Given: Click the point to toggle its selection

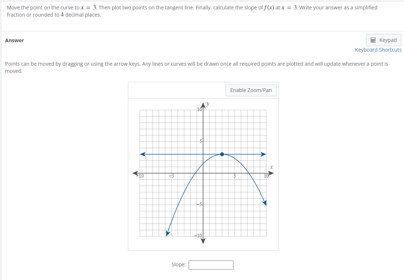Looking at the screenshot, I should [x=222, y=154].
